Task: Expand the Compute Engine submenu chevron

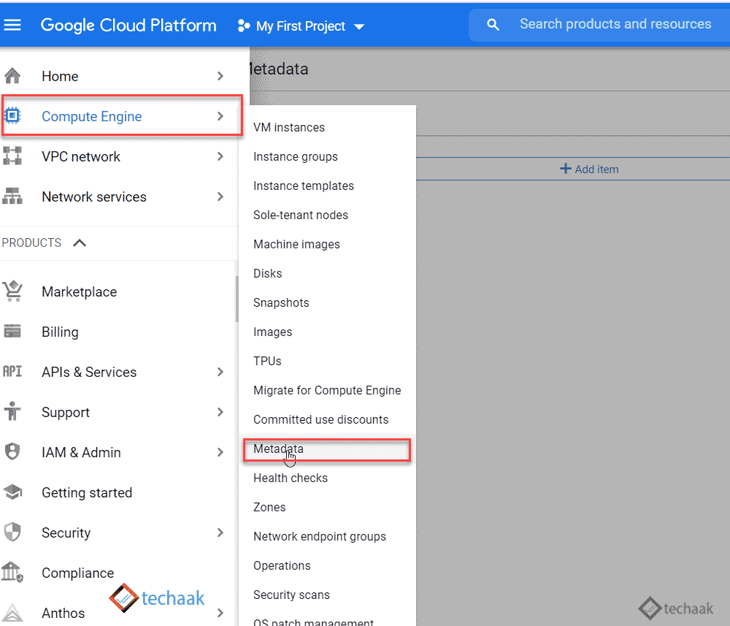Action: coord(220,116)
